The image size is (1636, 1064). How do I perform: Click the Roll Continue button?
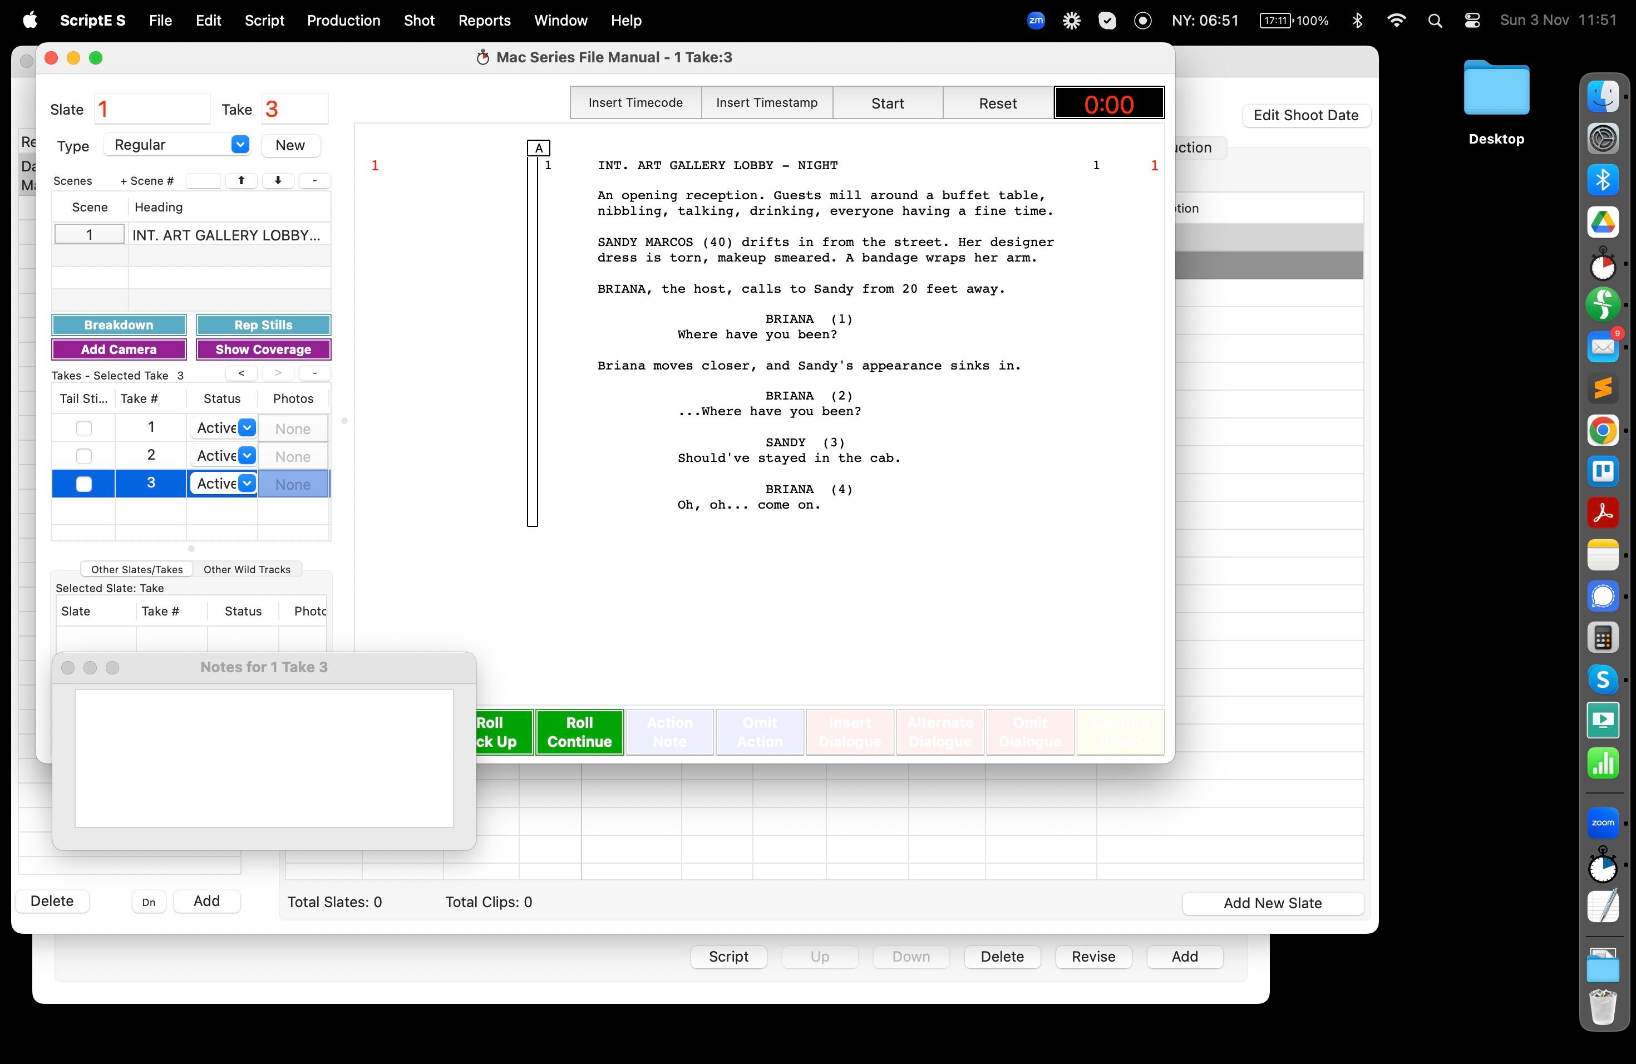pos(579,732)
